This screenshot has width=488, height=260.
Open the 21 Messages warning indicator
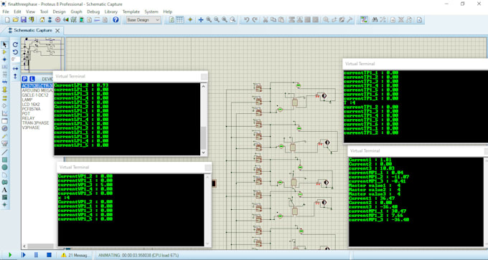tap(75, 255)
